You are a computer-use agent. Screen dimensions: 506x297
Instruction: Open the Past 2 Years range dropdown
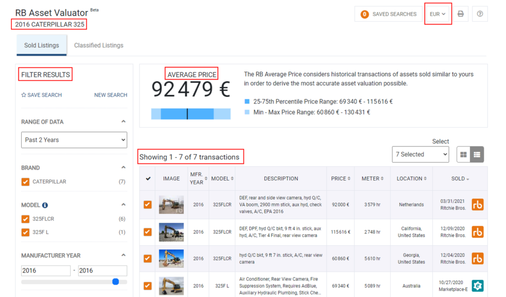[x=74, y=140]
